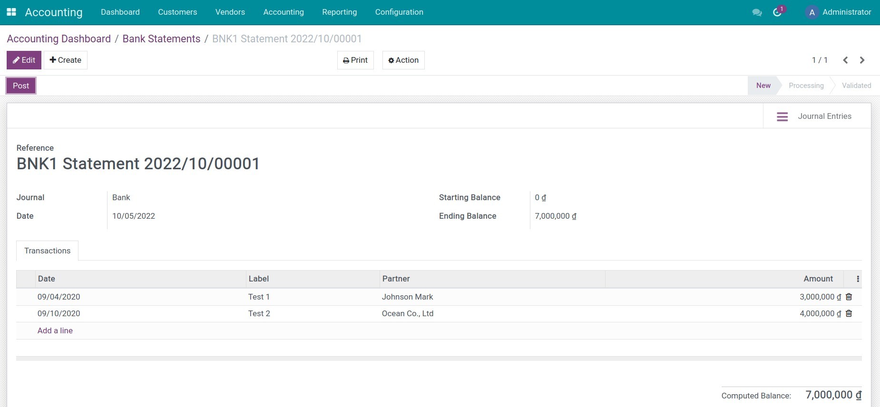Click the Bank journal value
This screenshot has width=880, height=407.
pyautogui.click(x=121, y=197)
